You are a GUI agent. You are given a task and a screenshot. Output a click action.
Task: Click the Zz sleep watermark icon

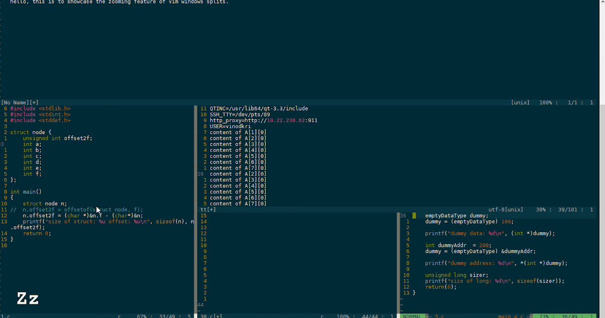pos(28,298)
